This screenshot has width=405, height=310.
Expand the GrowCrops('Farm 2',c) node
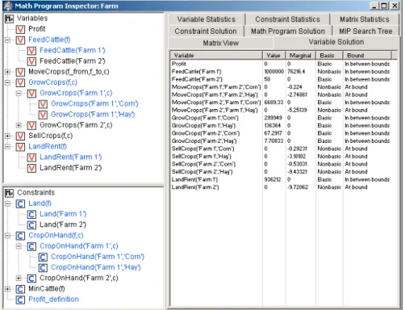click(x=19, y=125)
